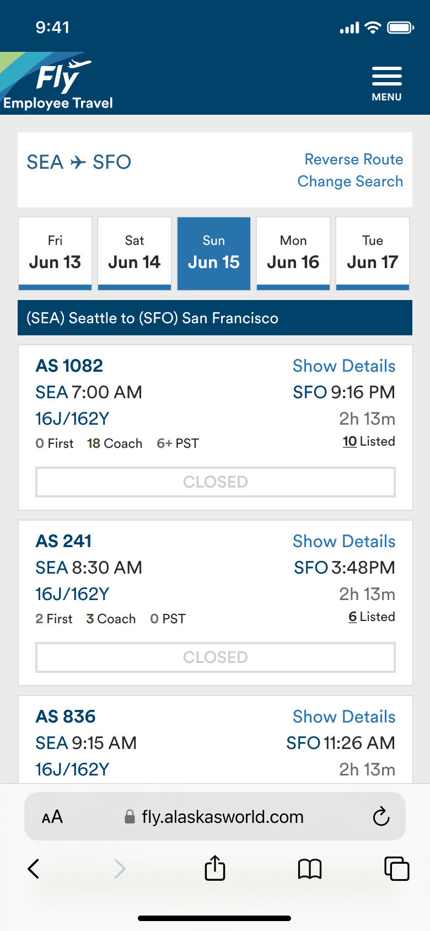The image size is (430, 931).
Task: Expand Show Details for AS 1082
Action: click(x=344, y=366)
